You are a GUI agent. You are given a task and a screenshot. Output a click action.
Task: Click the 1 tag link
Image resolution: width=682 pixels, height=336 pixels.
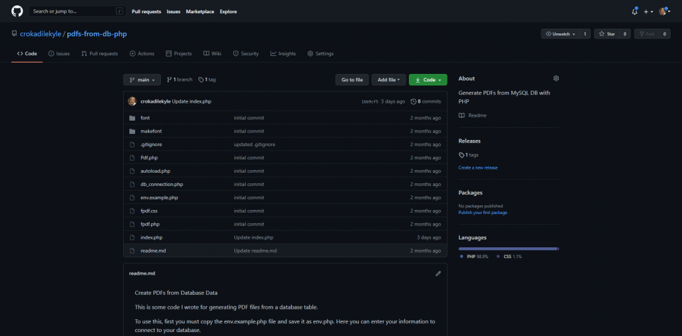[x=207, y=79]
